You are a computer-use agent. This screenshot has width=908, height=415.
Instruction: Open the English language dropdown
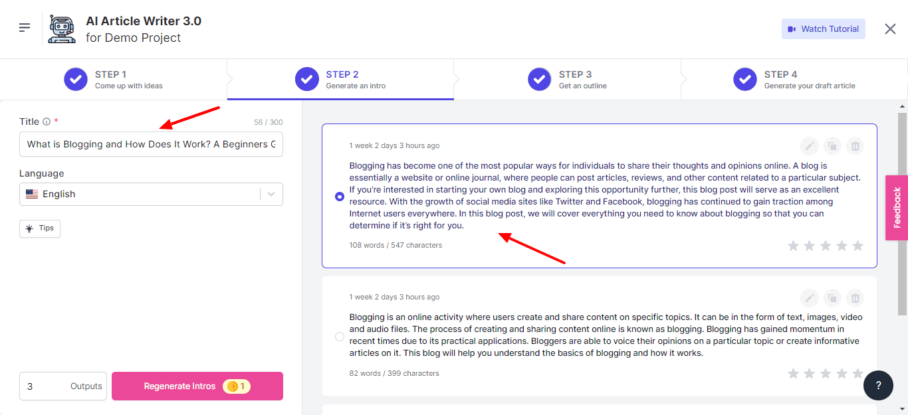151,194
